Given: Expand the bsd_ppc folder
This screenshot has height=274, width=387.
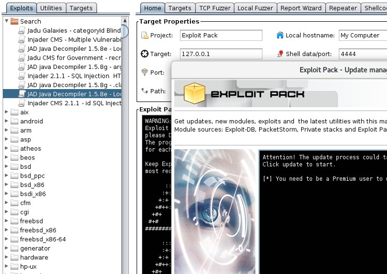Looking at the screenshot, I should click(7, 176).
